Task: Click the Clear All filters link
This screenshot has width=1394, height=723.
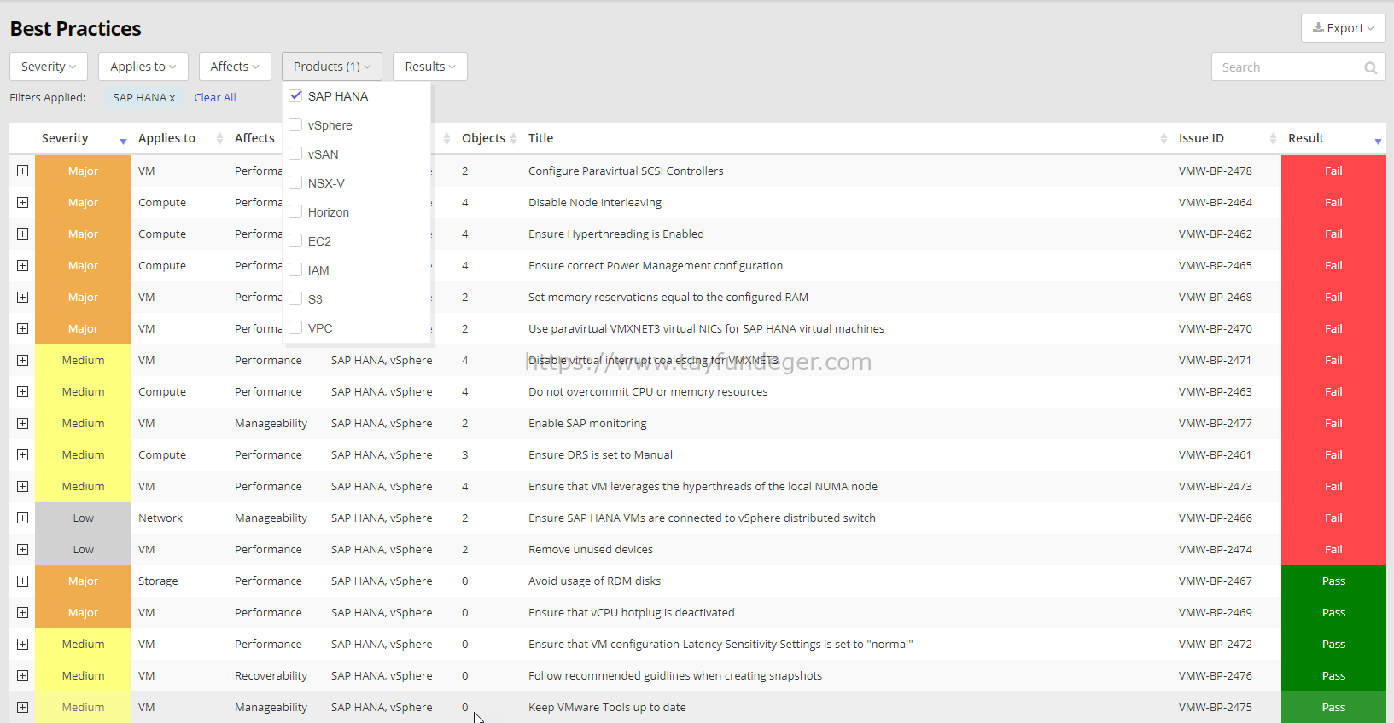Action: [215, 98]
